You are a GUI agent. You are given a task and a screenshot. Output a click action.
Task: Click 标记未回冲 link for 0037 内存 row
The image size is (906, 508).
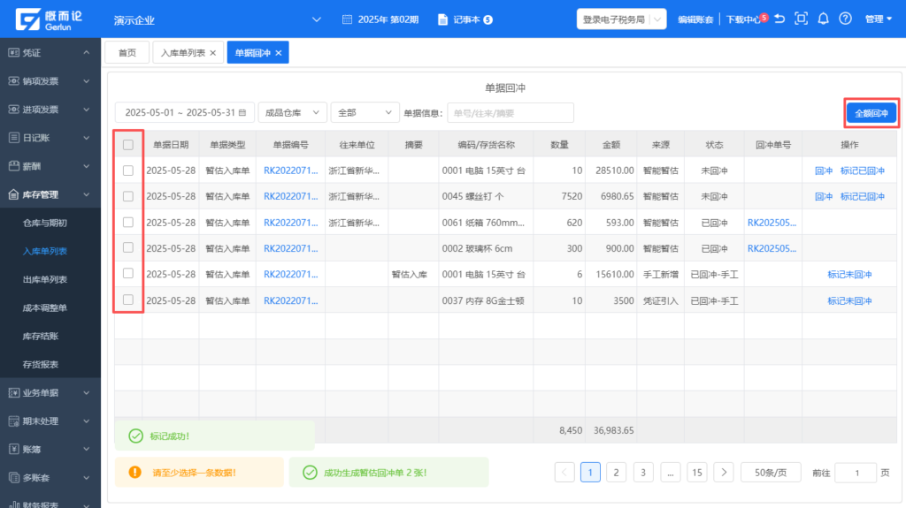[x=849, y=300]
